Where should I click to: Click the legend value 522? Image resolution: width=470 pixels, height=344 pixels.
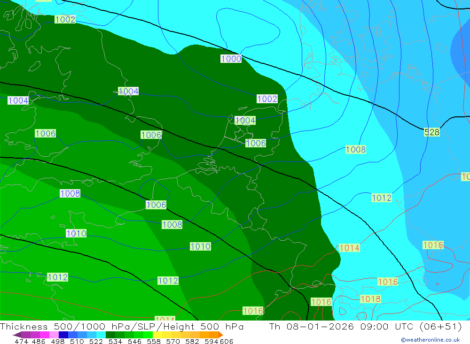point(96,341)
